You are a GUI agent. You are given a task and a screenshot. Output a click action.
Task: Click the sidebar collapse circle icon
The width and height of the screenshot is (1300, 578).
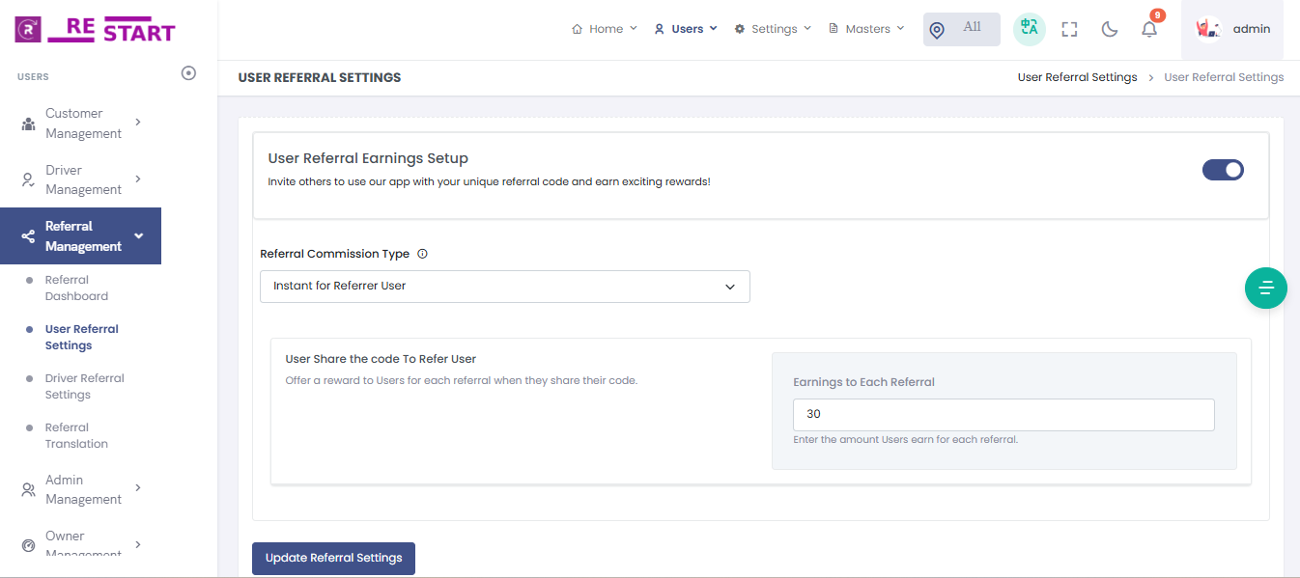(189, 73)
